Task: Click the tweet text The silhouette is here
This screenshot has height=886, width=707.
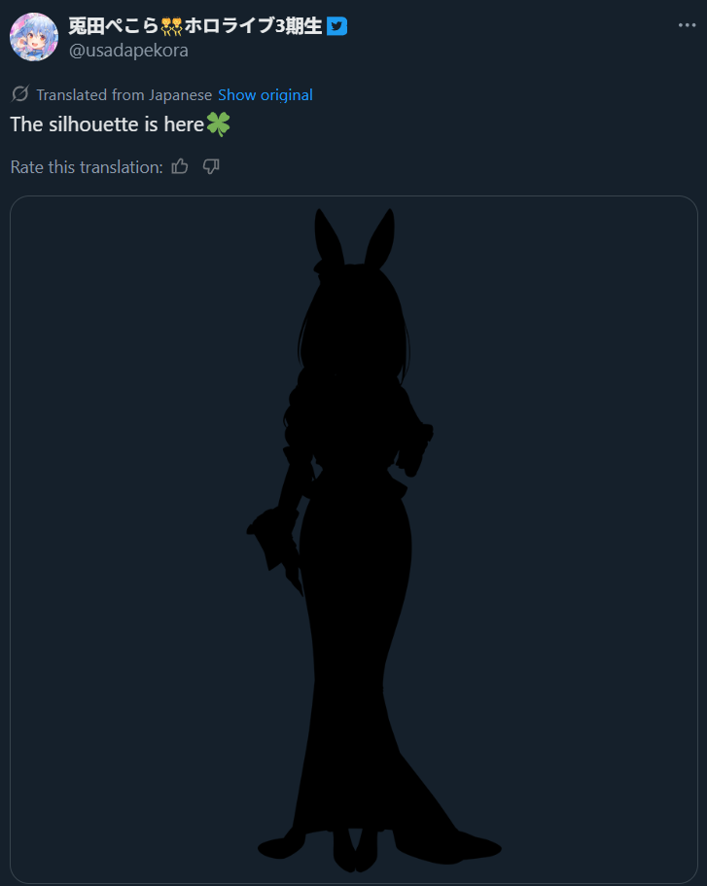Action: (x=107, y=124)
